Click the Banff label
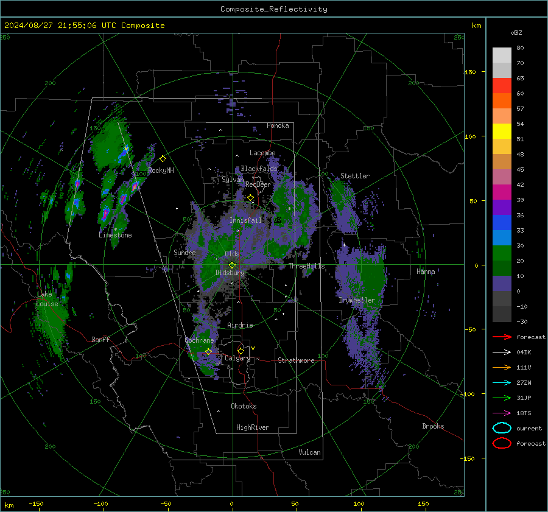The height and width of the screenshot is (512, 548). coord(100,340)
